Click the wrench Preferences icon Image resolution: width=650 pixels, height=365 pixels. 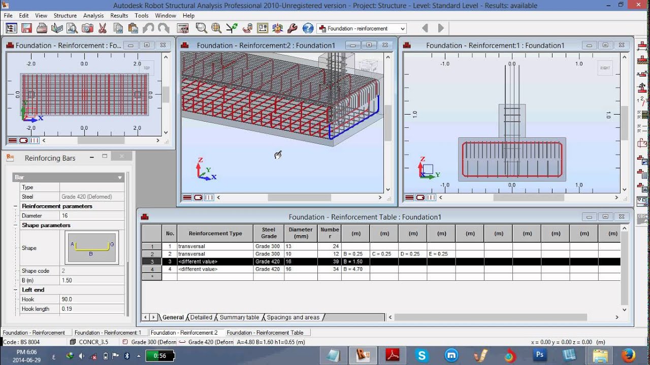click(x=292, y=28)
